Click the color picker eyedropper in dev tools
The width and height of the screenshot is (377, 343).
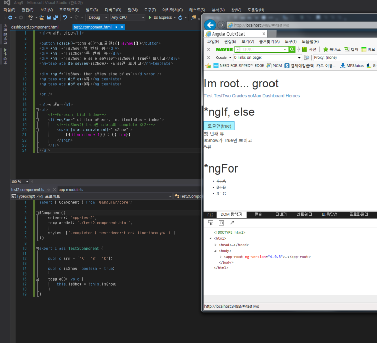tap(232, 223)
